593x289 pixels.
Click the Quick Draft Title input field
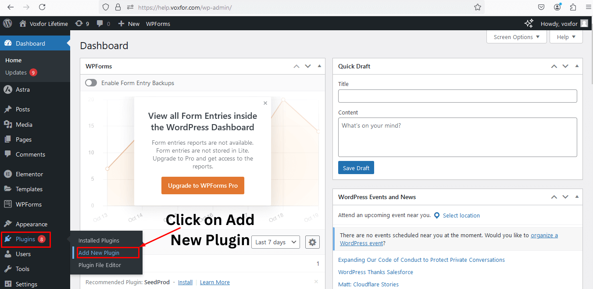pos(457,96)
